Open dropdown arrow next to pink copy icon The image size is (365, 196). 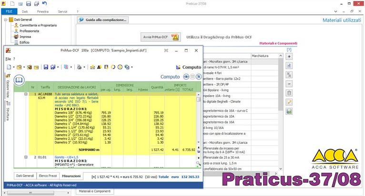click(71, 67)
